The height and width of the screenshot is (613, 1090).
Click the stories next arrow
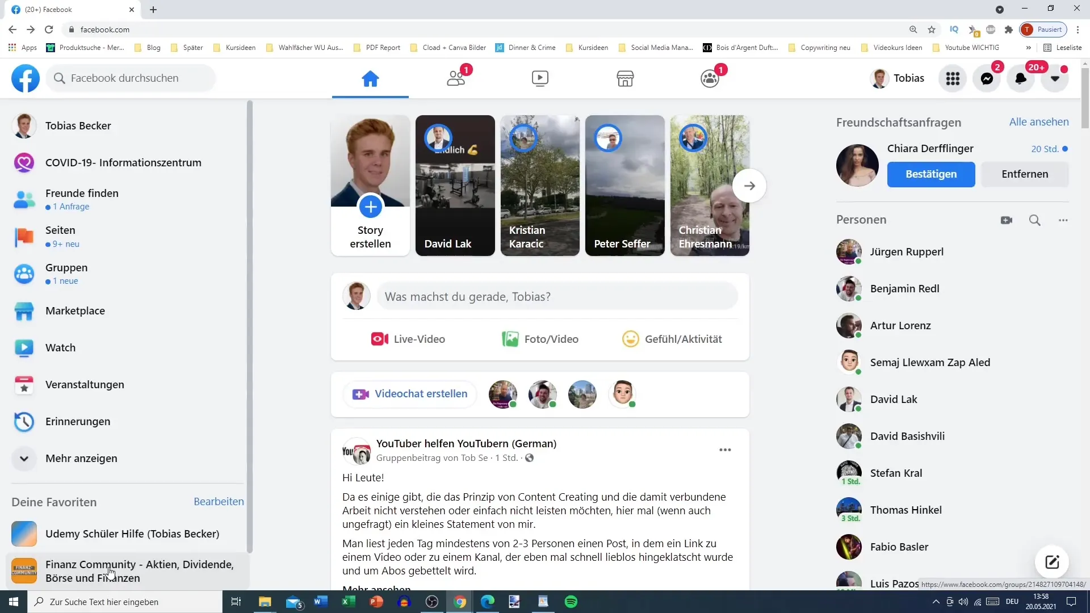click(x=749, y=186)
